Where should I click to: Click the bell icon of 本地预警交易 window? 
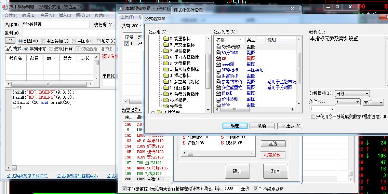(121, 8)
